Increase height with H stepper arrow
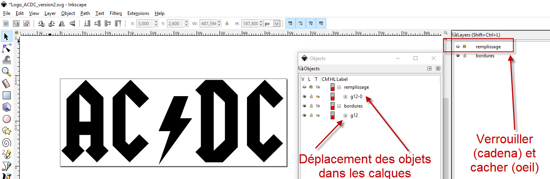The image size is (550, 179). 261,22
